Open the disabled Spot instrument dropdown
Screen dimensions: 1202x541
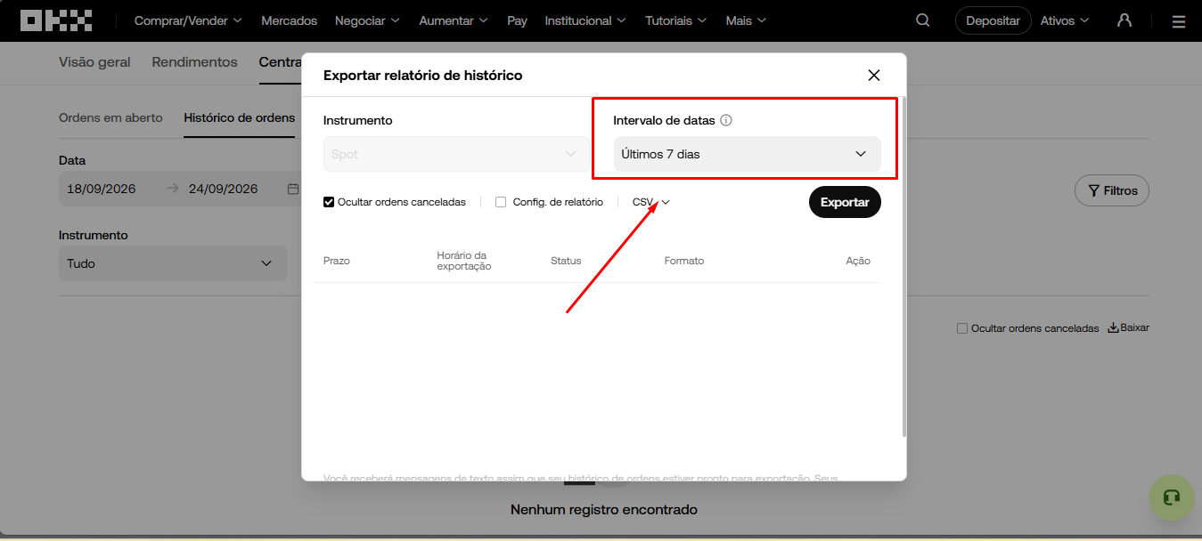pos(454,154)
